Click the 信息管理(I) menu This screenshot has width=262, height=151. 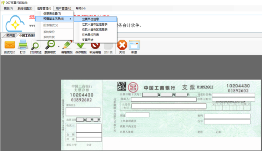pyautogui.click(x=44, y=8)
